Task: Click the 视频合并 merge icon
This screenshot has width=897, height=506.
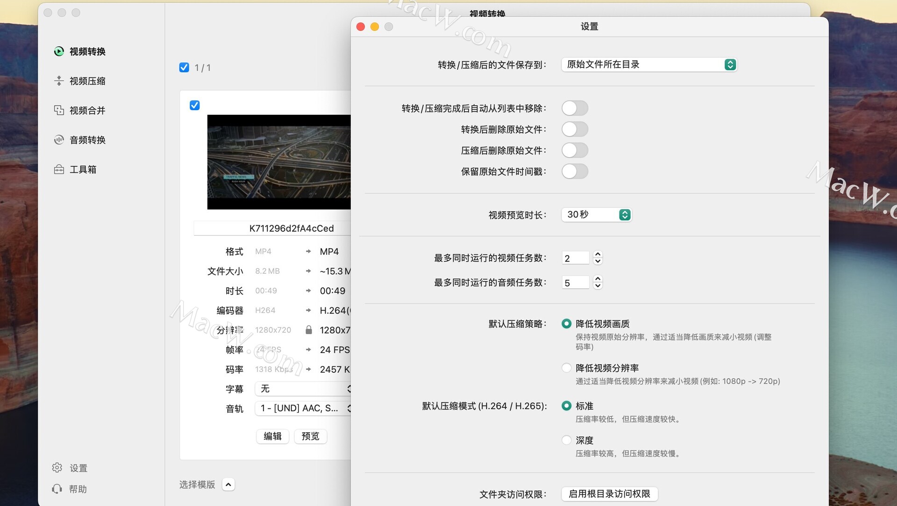Action: point(59,110)
